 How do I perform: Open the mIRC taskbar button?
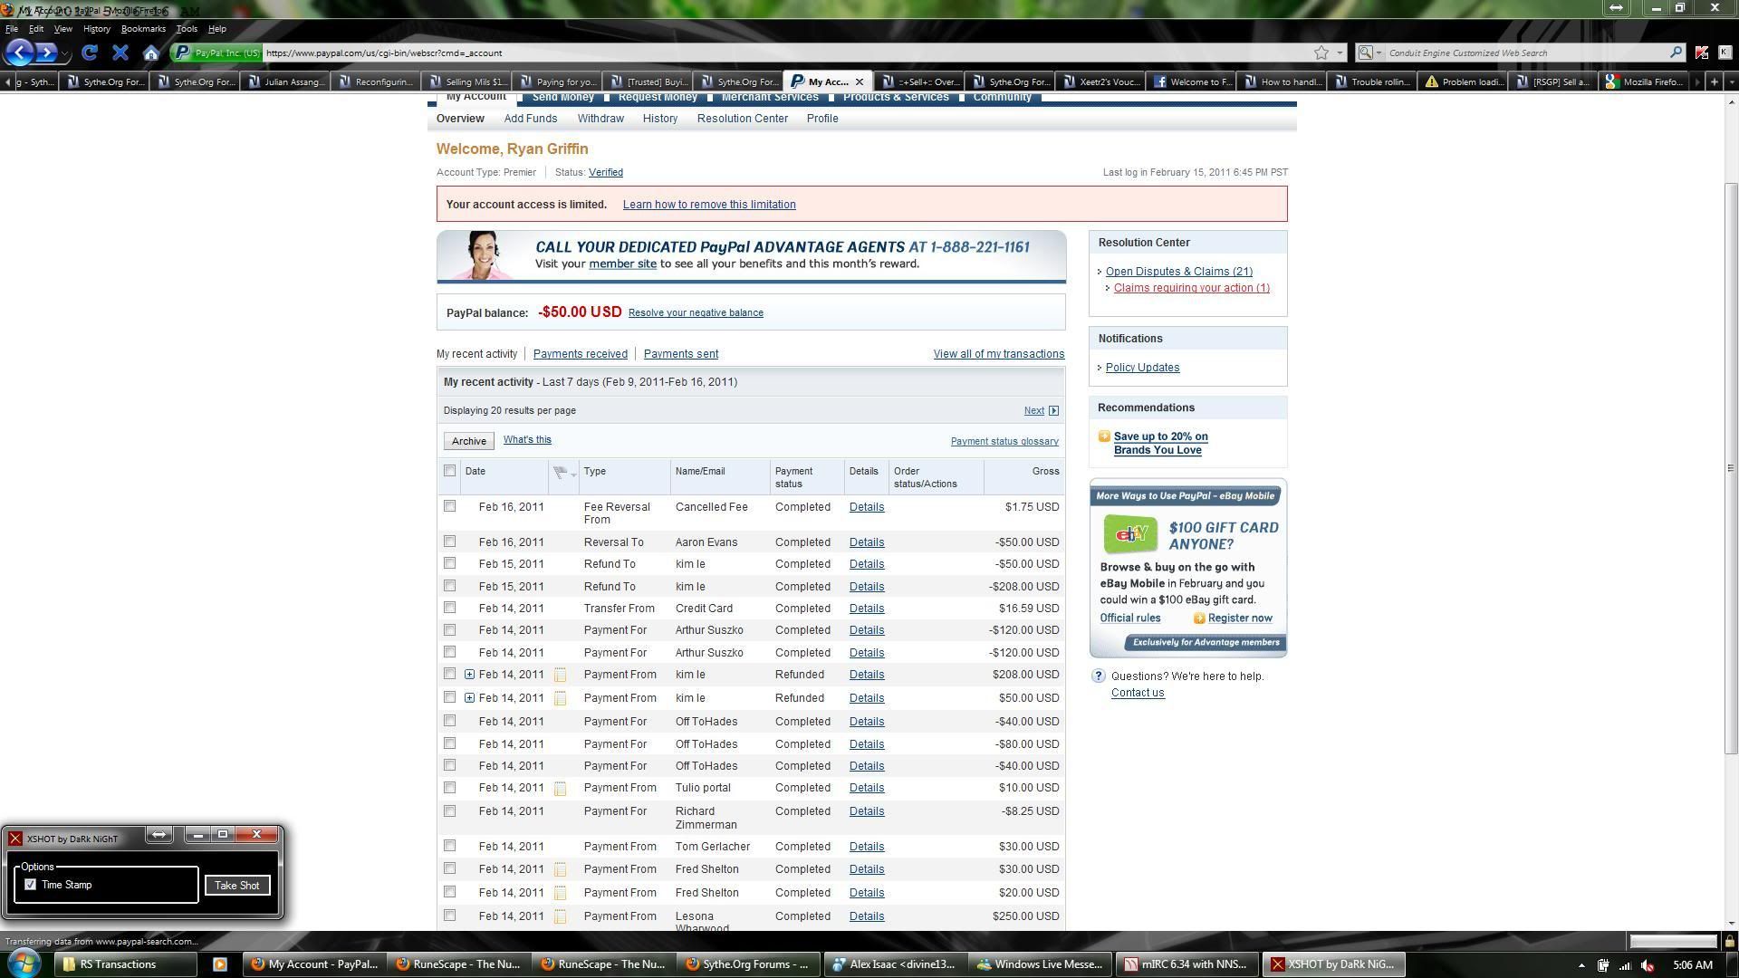pos(1187,964)
